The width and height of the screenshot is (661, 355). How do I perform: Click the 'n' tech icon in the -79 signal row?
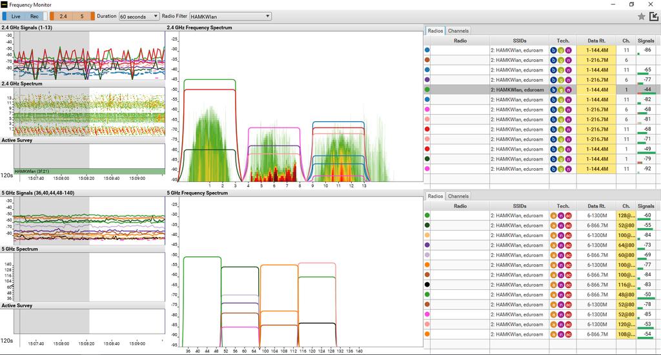[568, 159]
